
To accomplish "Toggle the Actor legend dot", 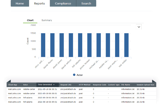I will point(74,75).
